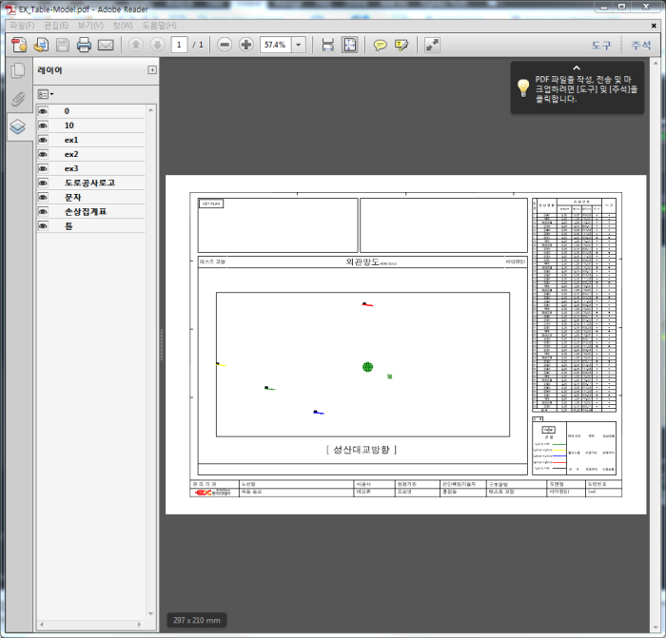Click the Save file toolbar icon
This screenshot has height=638, width=666.
pos(63,45)
